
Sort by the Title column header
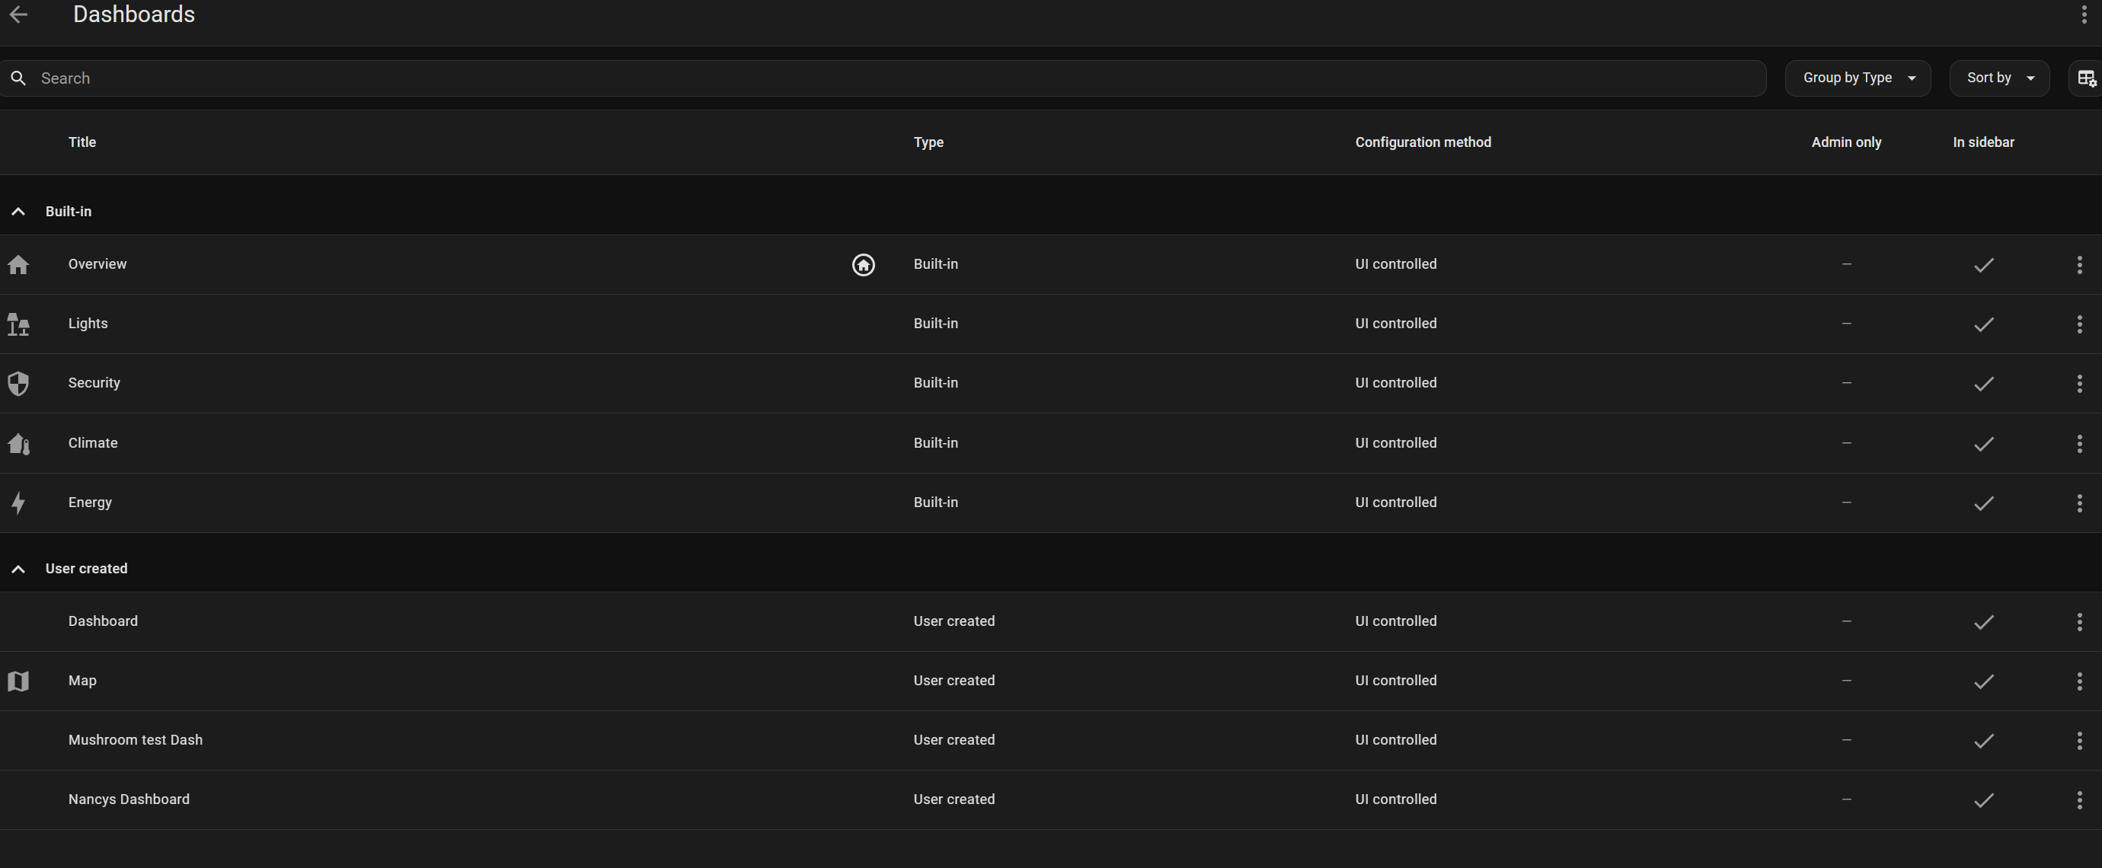click(81, 142)
